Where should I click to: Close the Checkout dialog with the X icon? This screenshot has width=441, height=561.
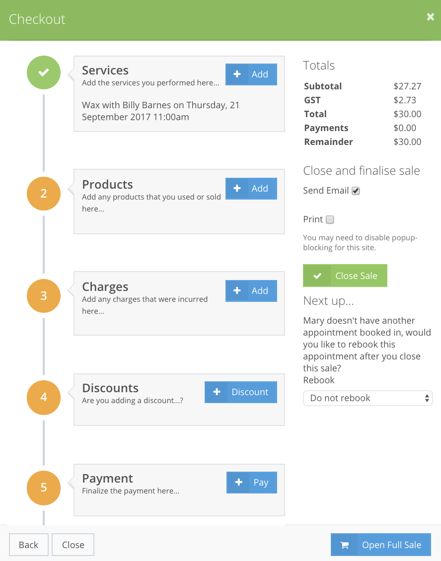[x=430, y=17]
